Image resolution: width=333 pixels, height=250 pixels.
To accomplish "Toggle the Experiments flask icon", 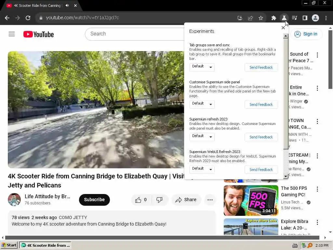I will (x=284, y=18).
